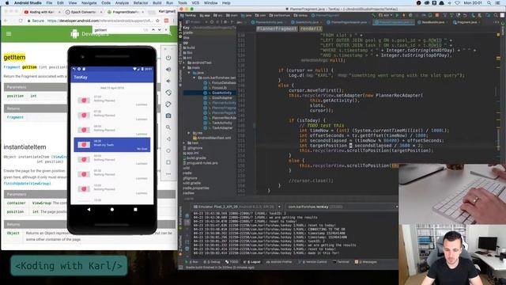Select GoalActivity in project tree
The height and width of the screenshot is (285, 506).
pyautogui.click(x=221, y=93)
